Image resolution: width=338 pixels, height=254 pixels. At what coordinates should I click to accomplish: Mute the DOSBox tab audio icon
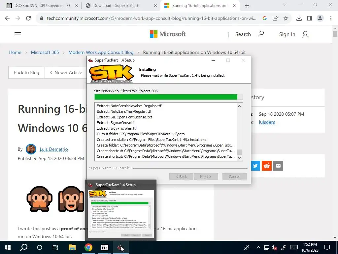click(x=68, y=6)
